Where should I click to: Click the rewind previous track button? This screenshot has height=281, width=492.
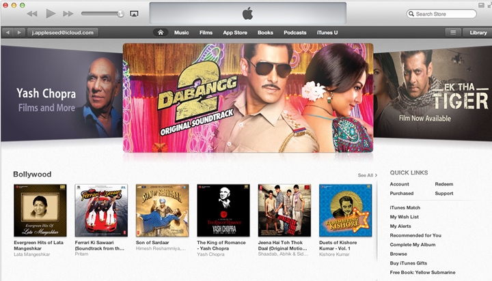click(x=32, y=14)
